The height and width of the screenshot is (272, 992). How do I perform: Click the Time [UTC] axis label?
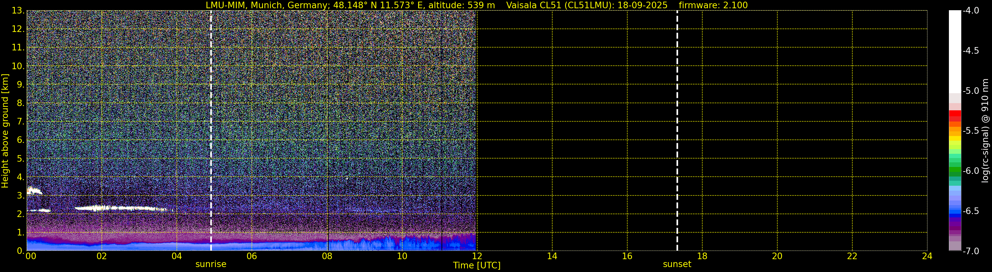477,265
